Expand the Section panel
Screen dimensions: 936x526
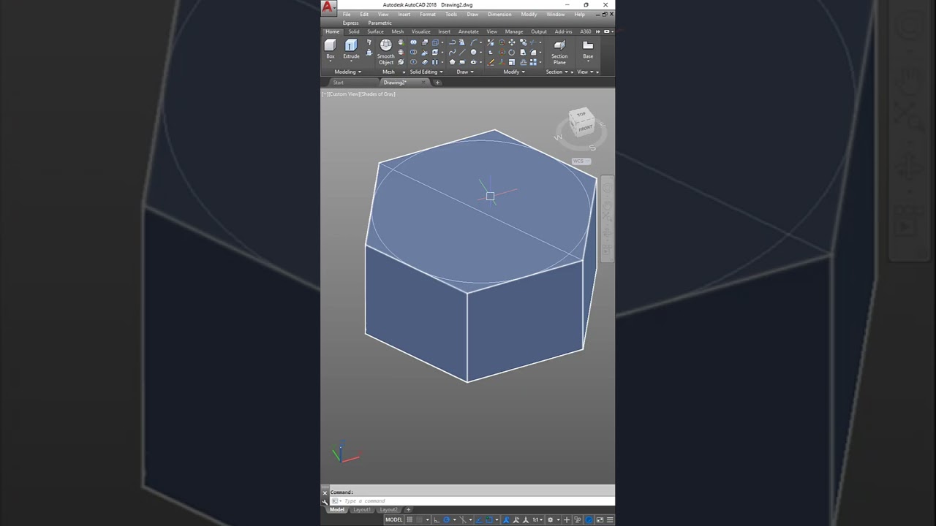tap(557, 72)
